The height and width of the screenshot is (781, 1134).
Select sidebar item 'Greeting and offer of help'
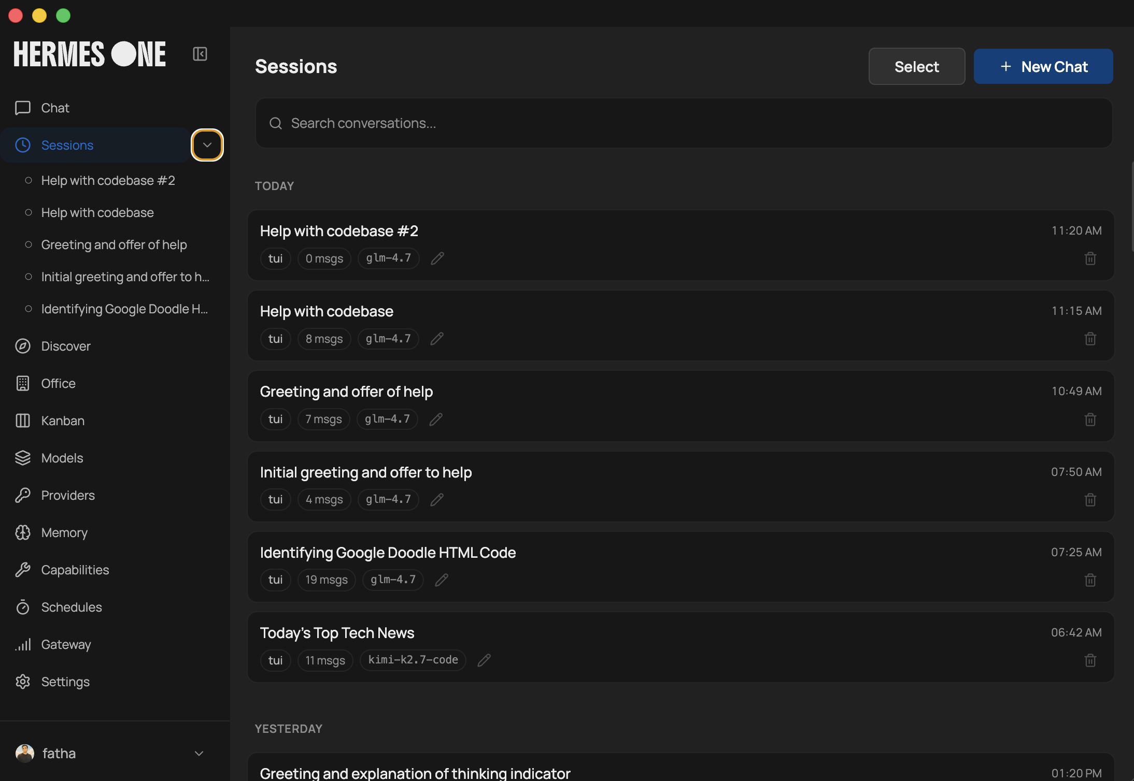click(115, 245)
